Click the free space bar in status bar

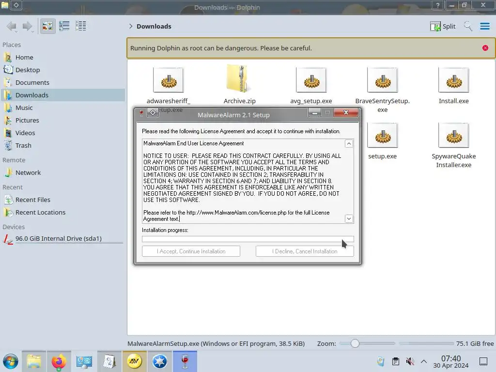coord(426,343)
